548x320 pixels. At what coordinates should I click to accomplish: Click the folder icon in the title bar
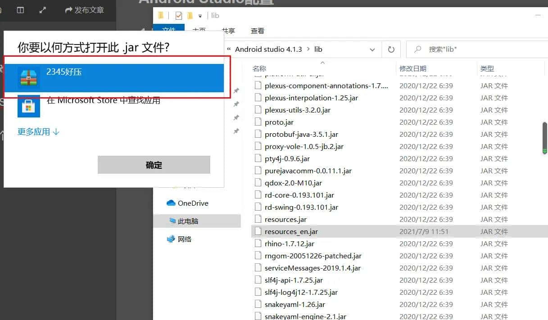click(161, 15)
